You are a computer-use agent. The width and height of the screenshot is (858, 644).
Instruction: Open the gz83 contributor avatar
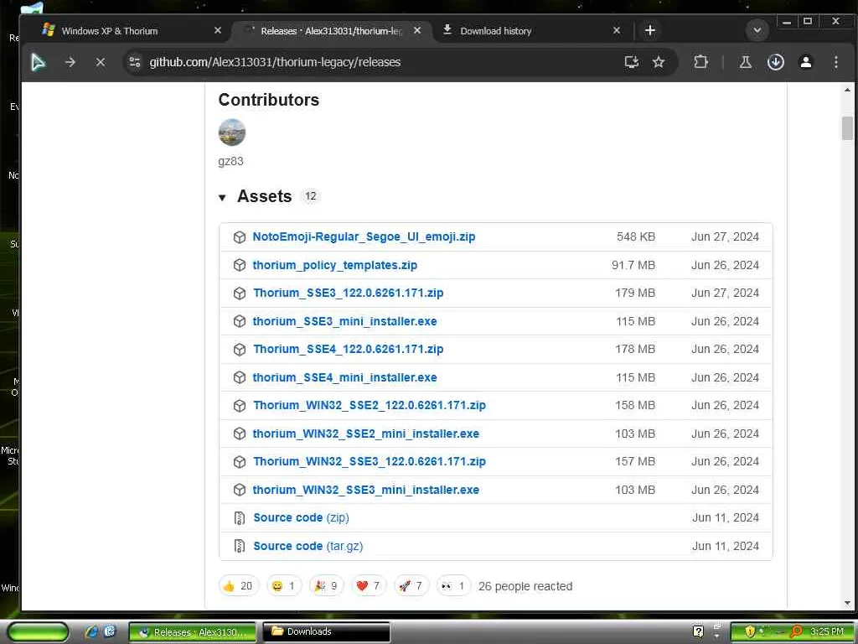click(232, 132)
